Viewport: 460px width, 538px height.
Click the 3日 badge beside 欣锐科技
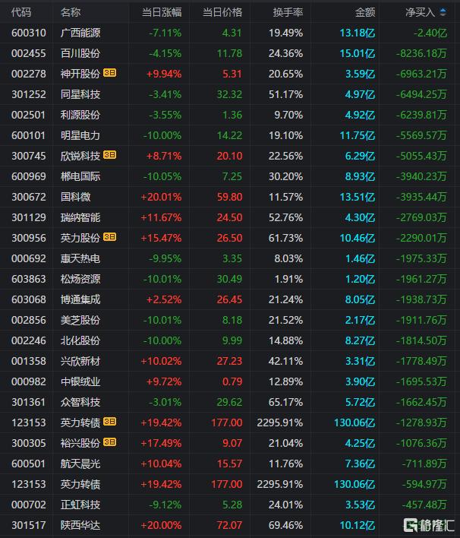point(110,155)
